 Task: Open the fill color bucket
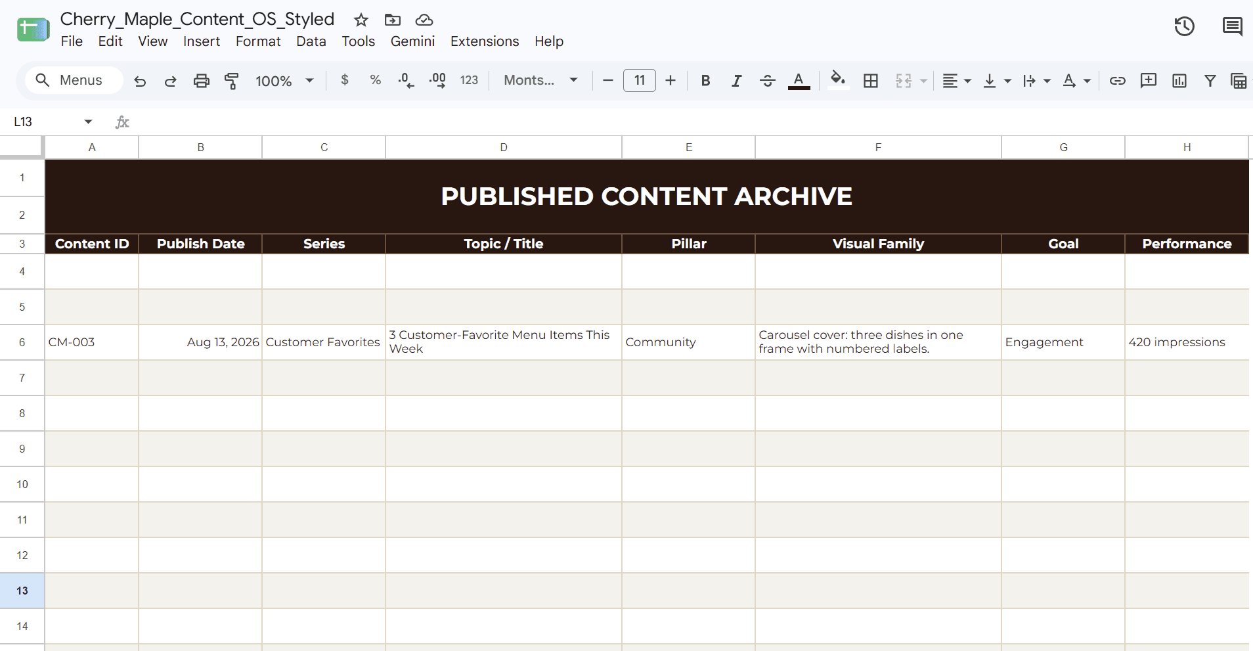[x=837, y=80]
